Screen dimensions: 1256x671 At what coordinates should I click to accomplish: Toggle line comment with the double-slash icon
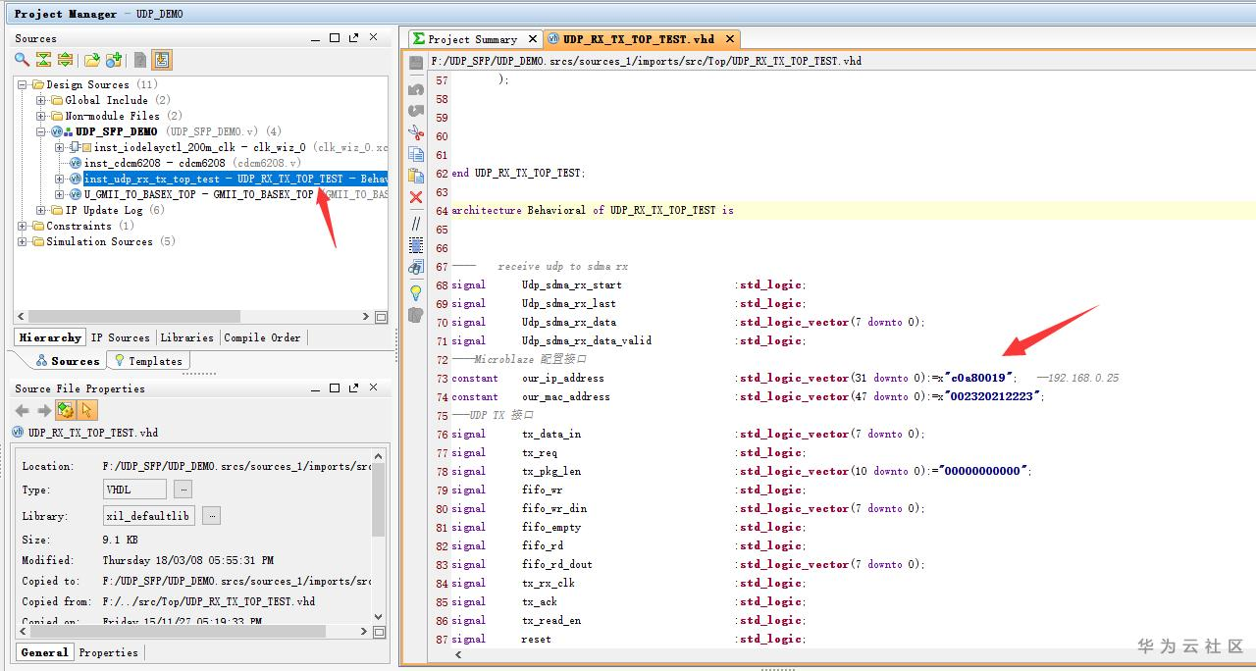[x=416, y=224]
